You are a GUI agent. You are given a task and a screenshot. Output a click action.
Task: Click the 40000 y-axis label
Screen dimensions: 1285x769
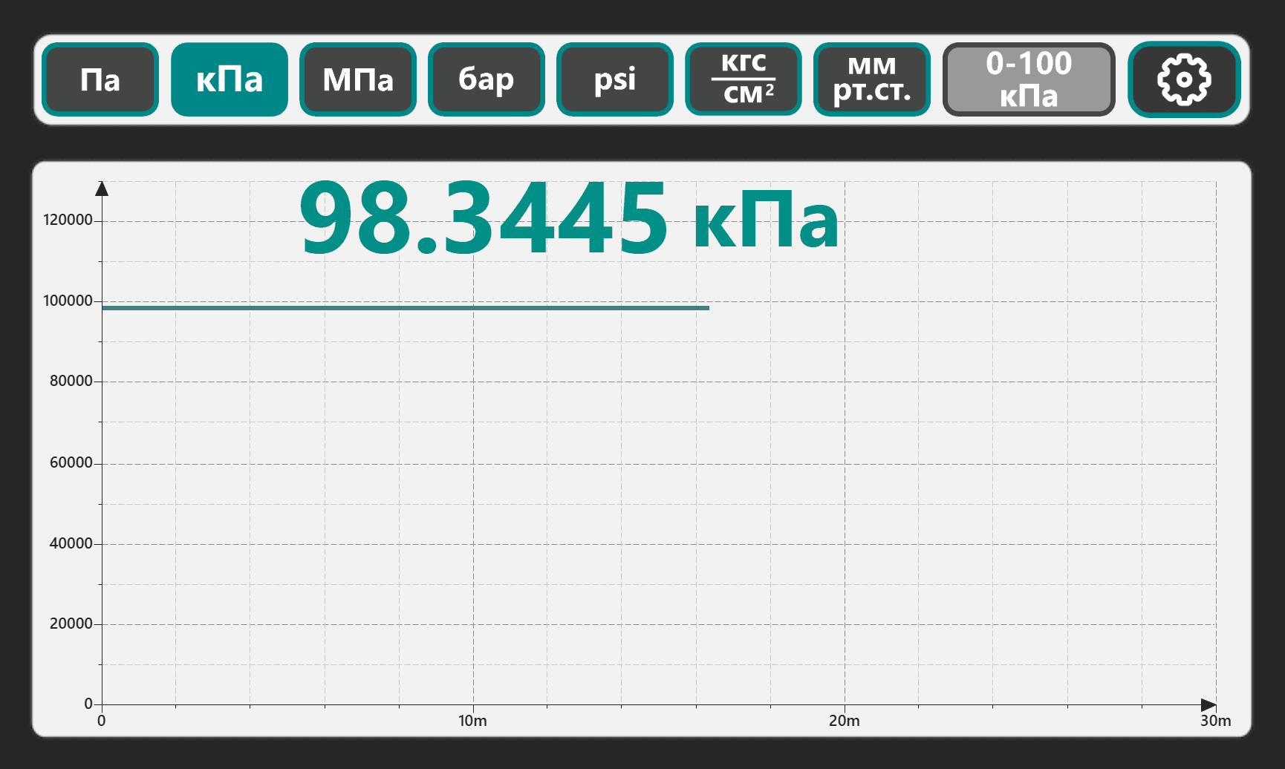[71, 543]
